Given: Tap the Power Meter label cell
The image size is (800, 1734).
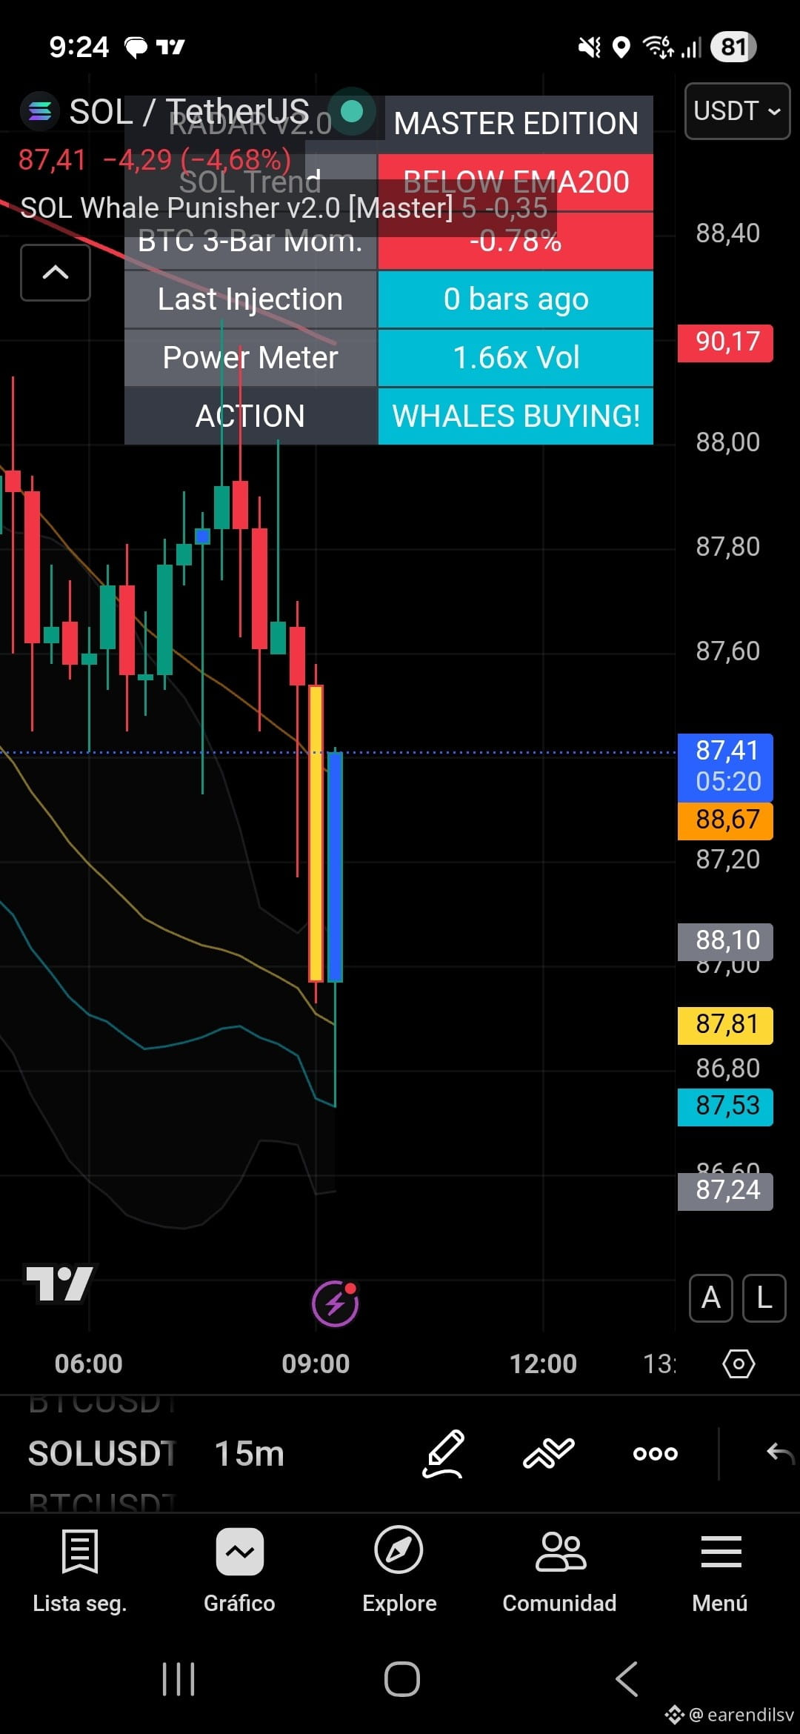Looking at the screenshot, I should tap(250, 358).
